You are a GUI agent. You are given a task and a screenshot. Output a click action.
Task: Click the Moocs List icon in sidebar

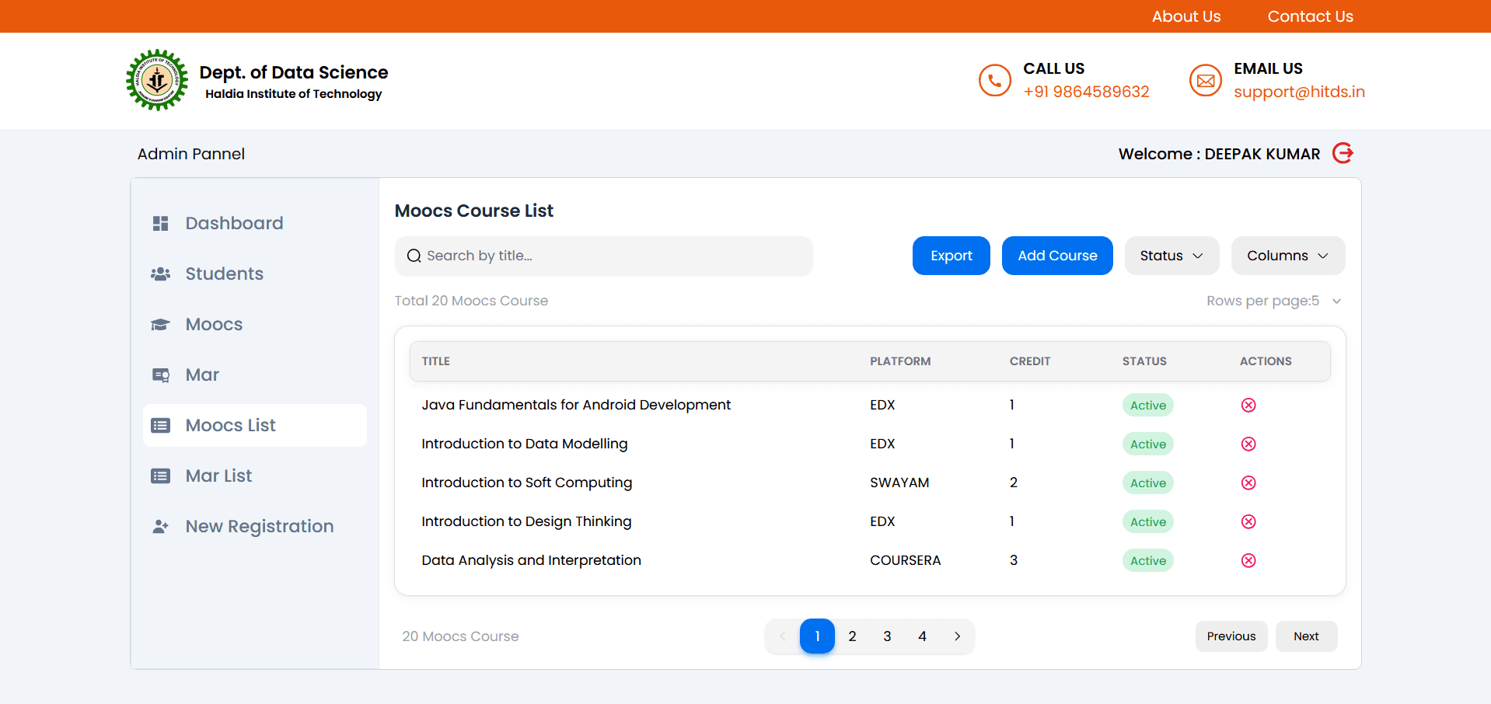[160, 426]
